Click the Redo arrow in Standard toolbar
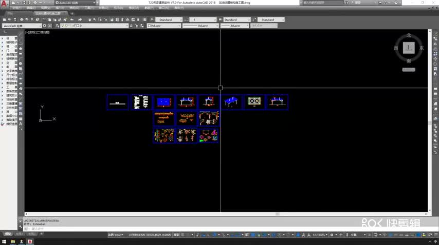The height and width of the screenshot is (245, 439). pos(80,20)
